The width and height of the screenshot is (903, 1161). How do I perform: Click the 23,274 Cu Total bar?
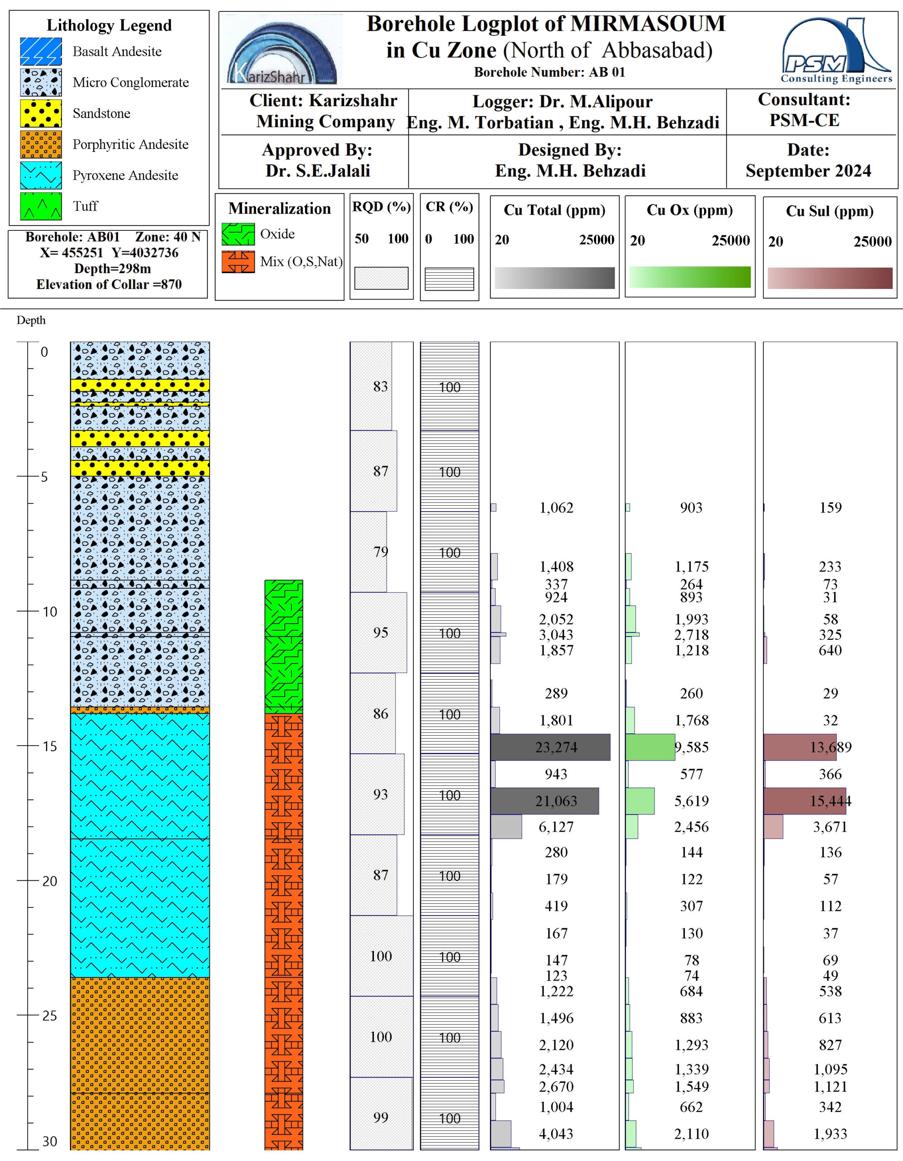550,747
